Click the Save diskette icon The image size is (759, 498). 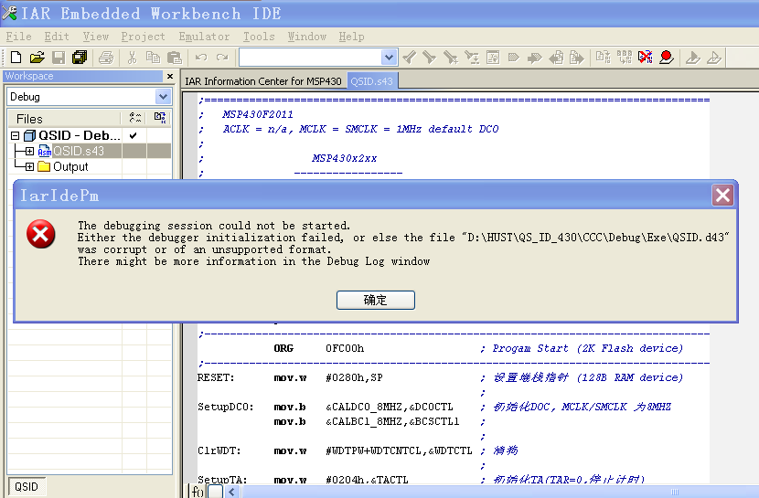pyautogui.click(x=59, y=58)
